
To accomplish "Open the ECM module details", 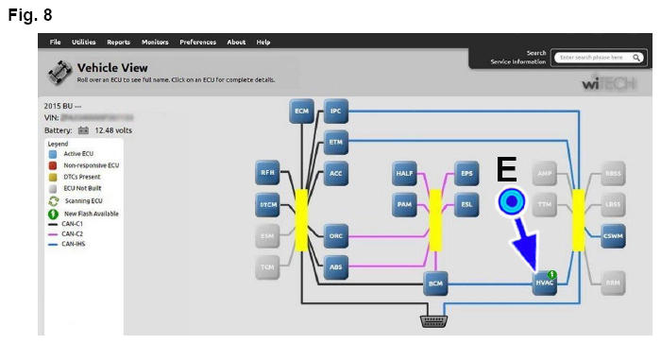I will pyautogui.click(x=301, y=111).
